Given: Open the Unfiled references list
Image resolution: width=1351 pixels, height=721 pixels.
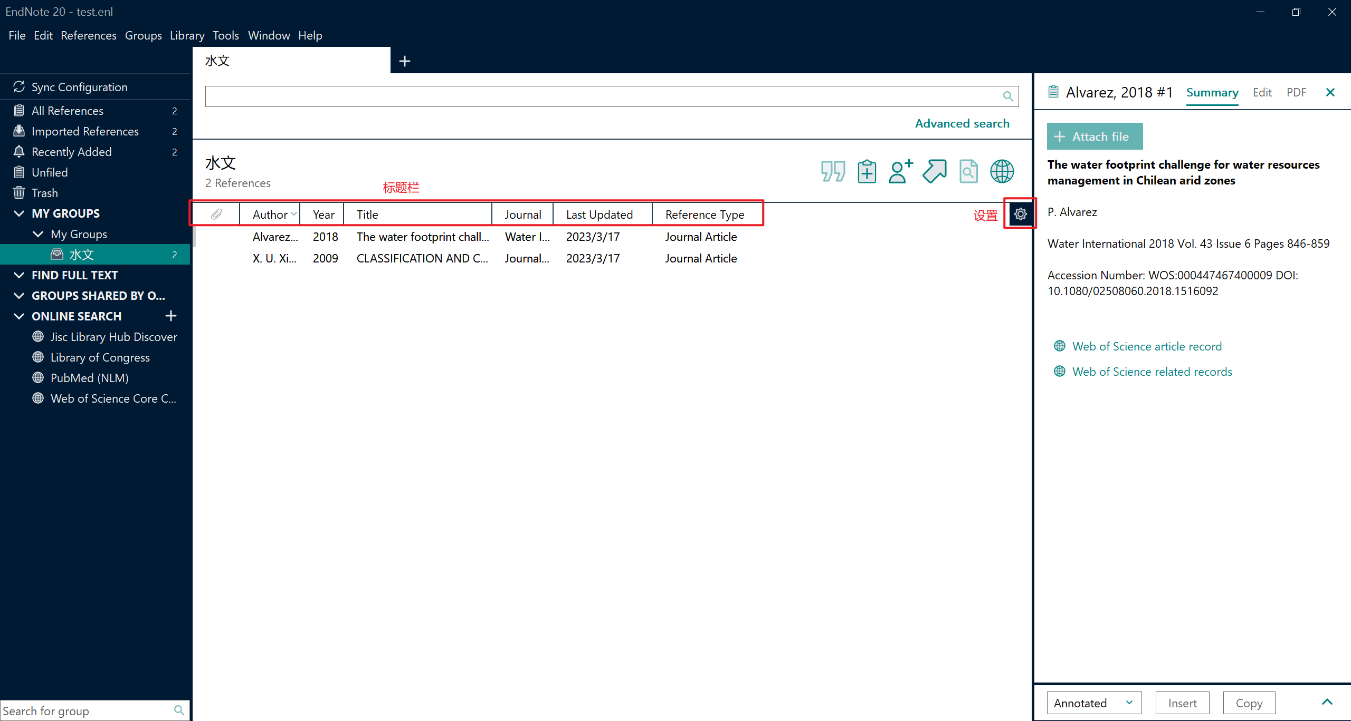Looking at the screenshot, I should 95,172.
